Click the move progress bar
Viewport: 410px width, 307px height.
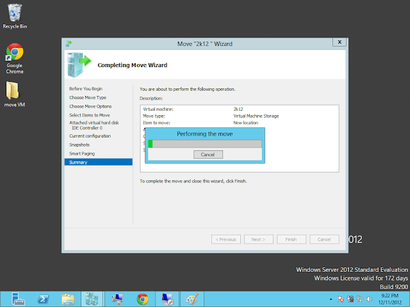click(x=204, y=144)
